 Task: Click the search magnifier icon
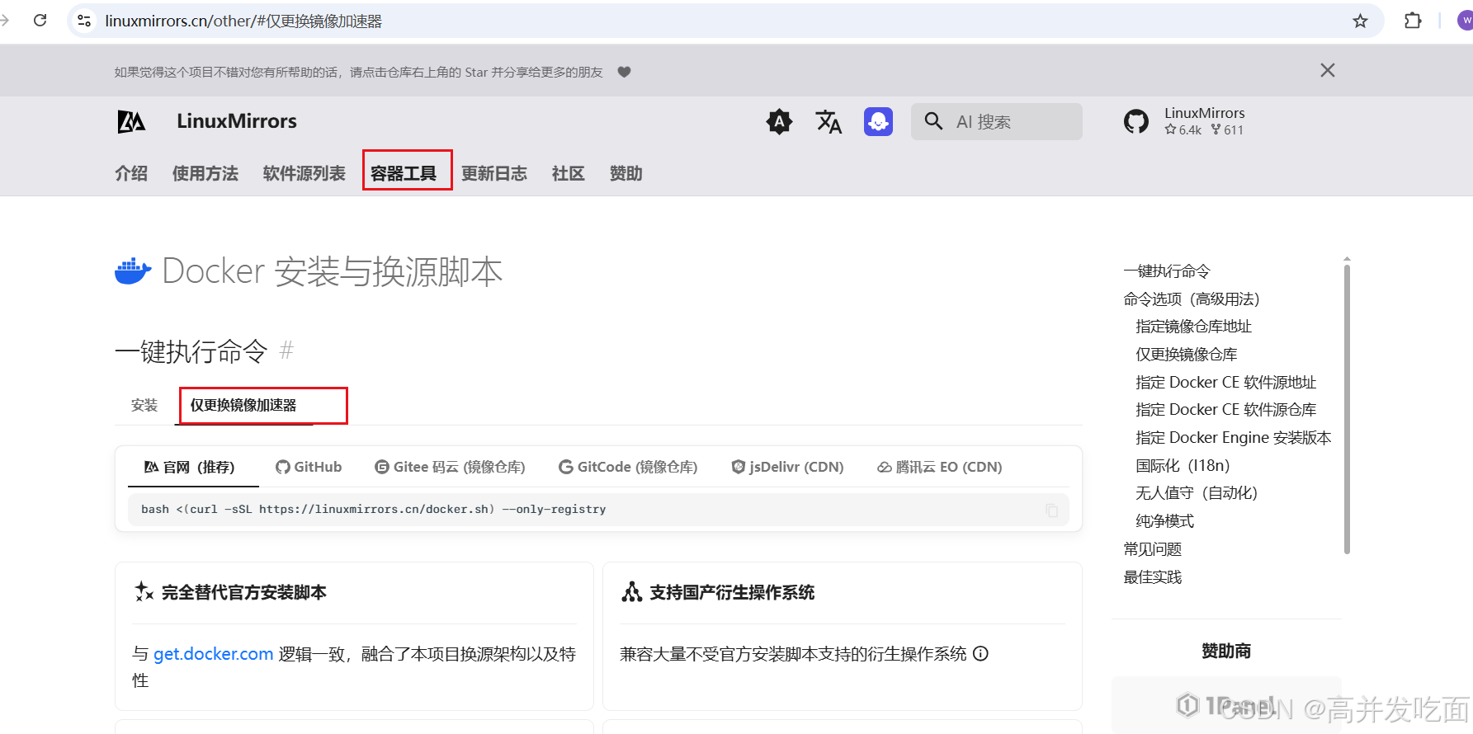pyautogui.click(x=933, y=121)
